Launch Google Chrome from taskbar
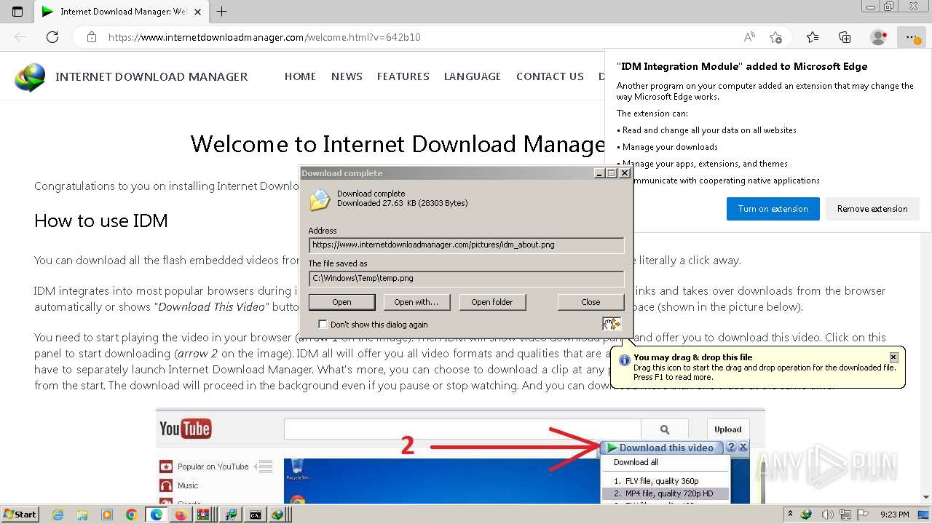The height and width of the screenshot is (524, 932). coord(132,515)
